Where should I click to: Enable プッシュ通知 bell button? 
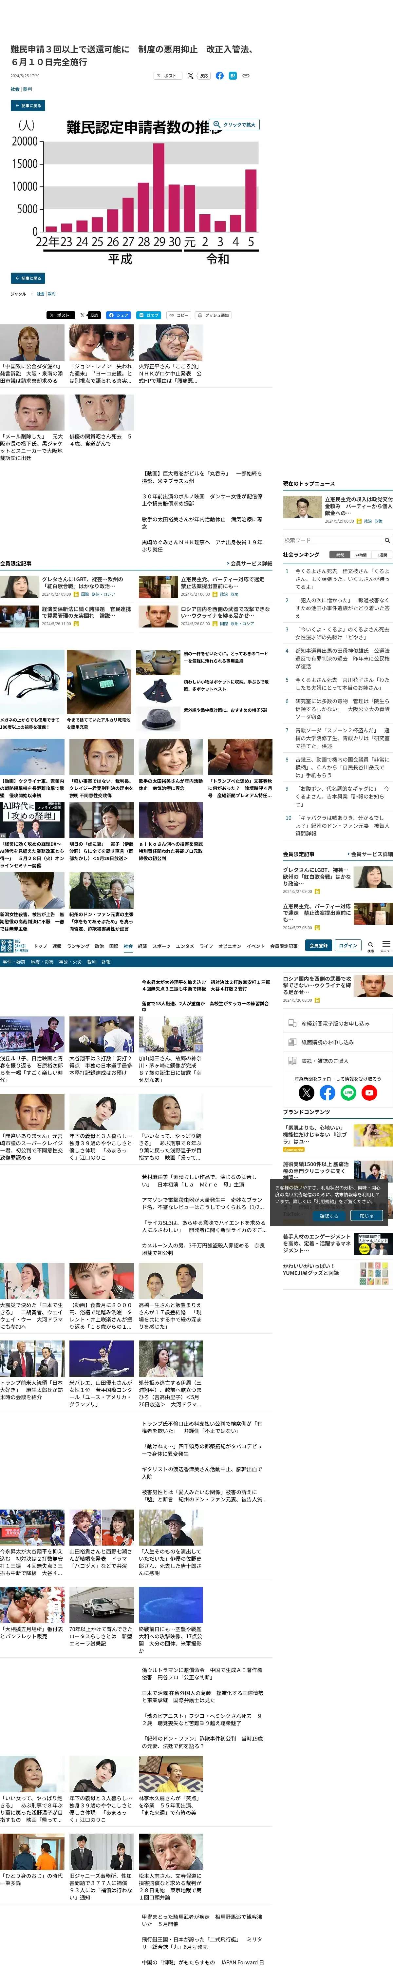[x=214, y=315]
